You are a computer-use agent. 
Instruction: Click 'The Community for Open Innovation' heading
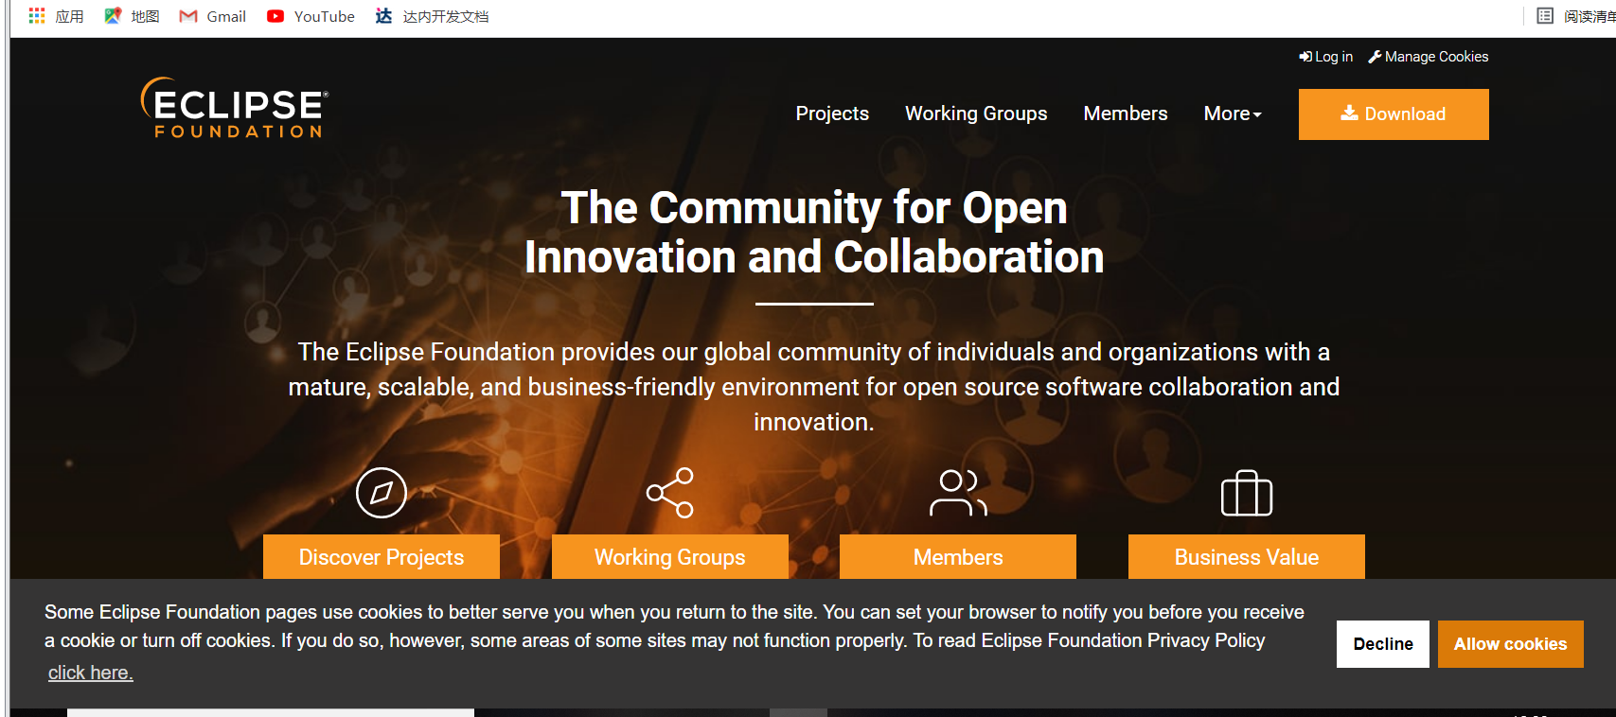pyautogui.click(x=814, y=232)
